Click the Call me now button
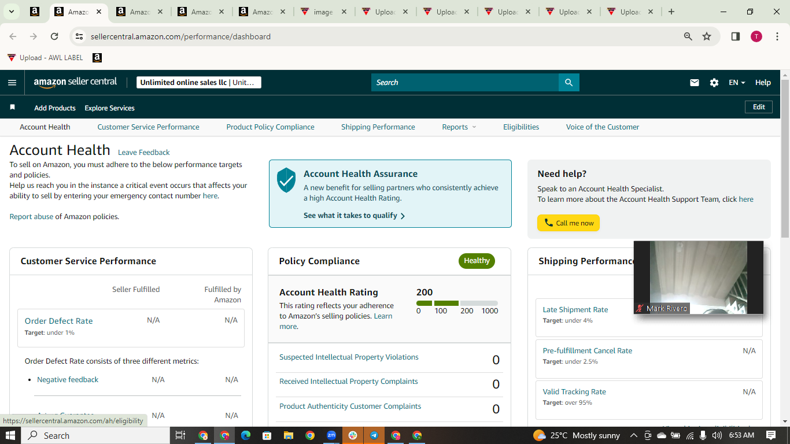The width and height of the screenshot is (790, 444). point(568,223)
